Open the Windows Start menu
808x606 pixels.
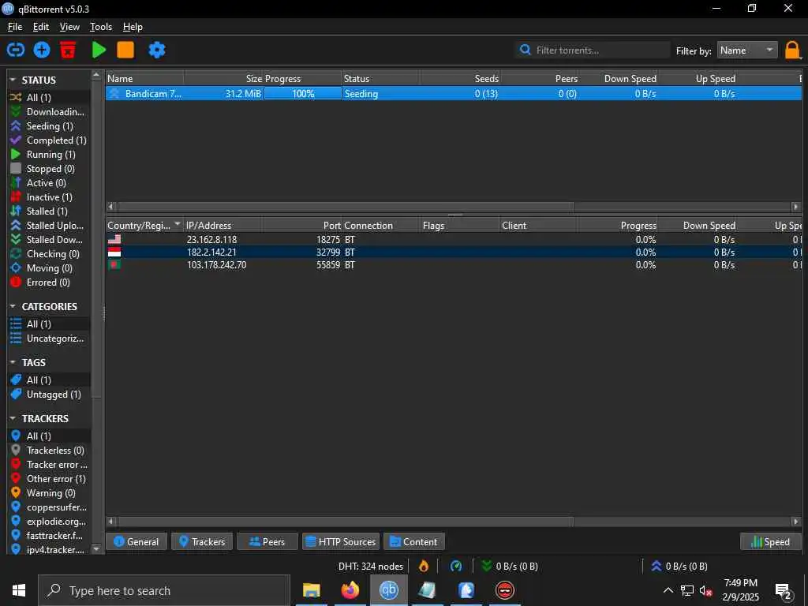(x=19, y=590)
